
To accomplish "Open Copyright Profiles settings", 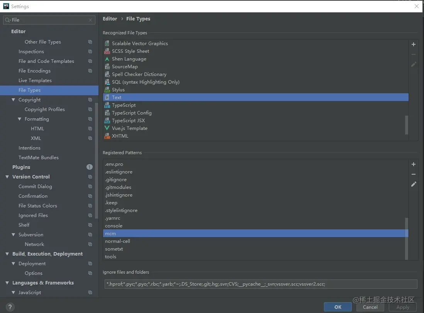I will tap(45, 109).
